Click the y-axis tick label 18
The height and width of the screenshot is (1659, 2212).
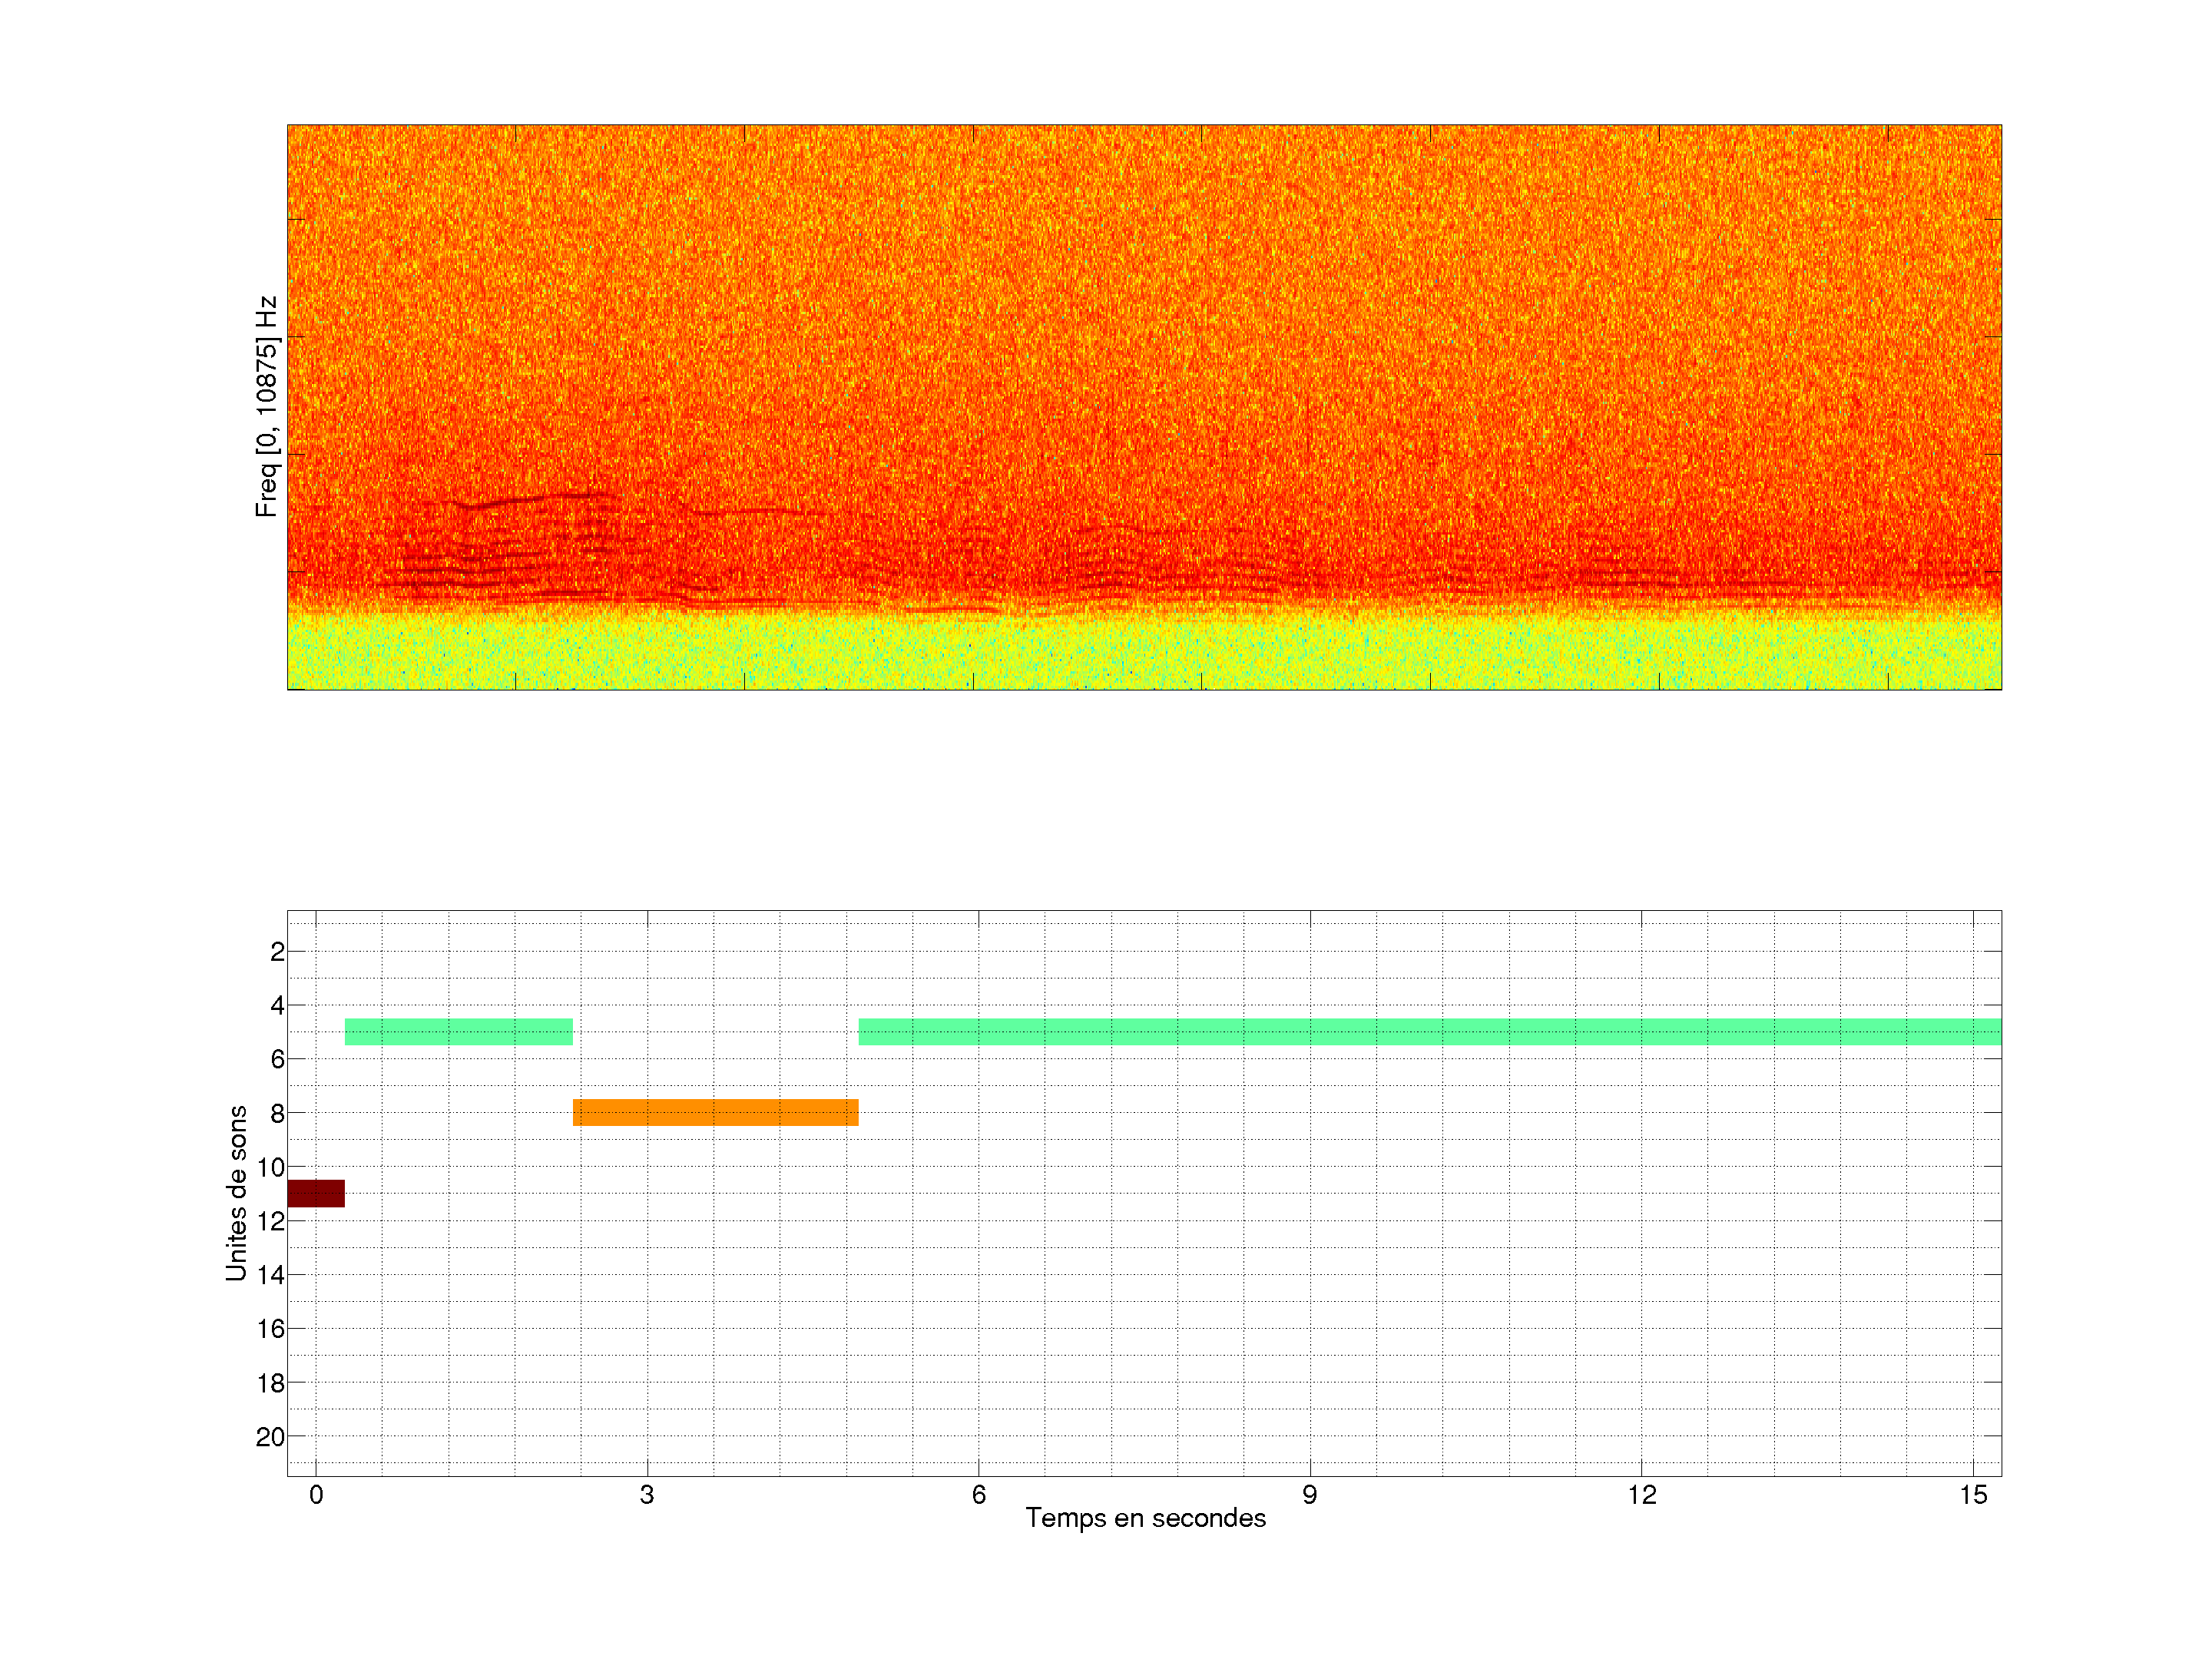click(x=271, y=1383)
